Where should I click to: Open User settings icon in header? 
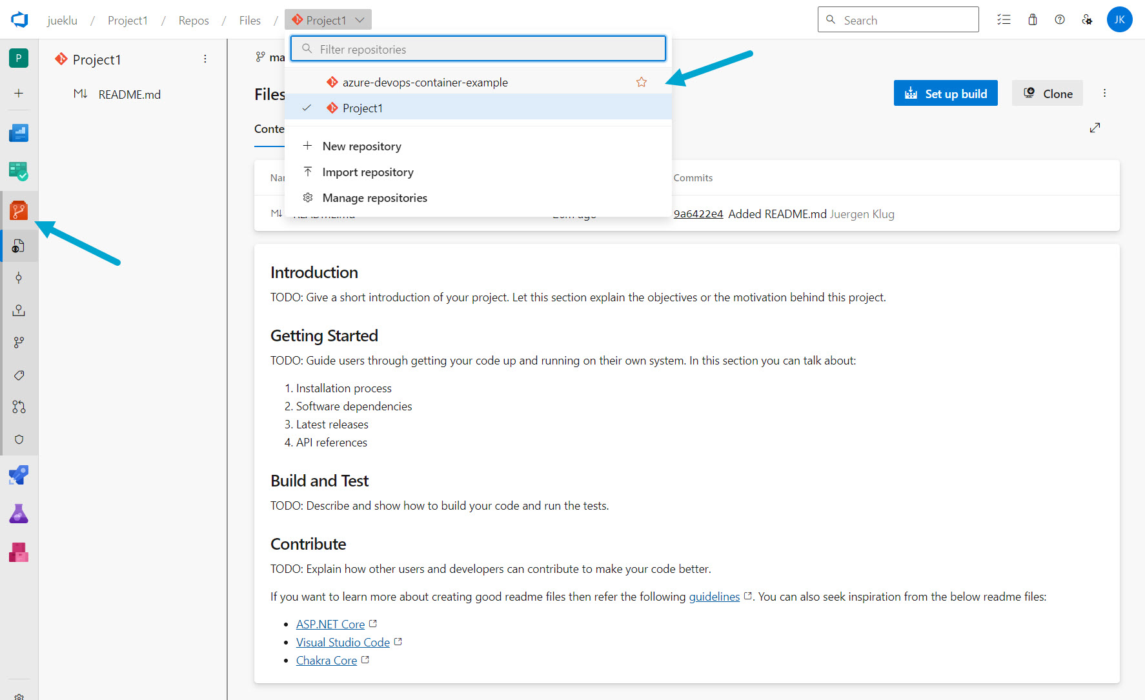pos(1088,20)
